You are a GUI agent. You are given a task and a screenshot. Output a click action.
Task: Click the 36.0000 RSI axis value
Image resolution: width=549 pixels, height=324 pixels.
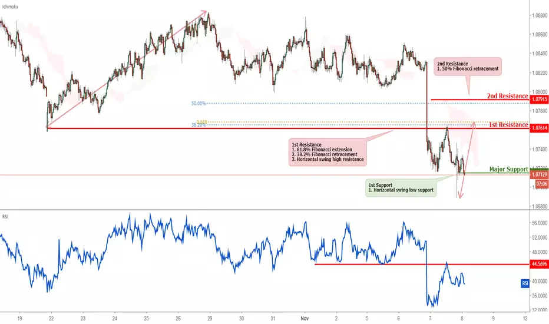pos(539,296)
